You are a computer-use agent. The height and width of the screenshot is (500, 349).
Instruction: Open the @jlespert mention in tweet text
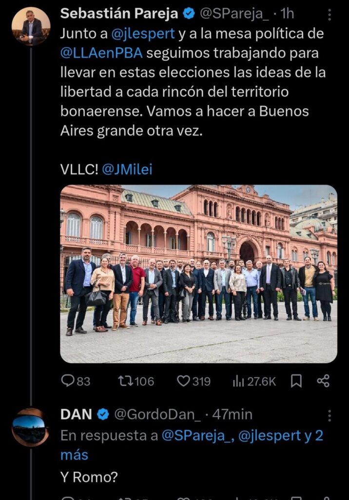click(143, 34)
